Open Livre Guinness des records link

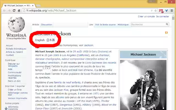click(x=101, y=63)
